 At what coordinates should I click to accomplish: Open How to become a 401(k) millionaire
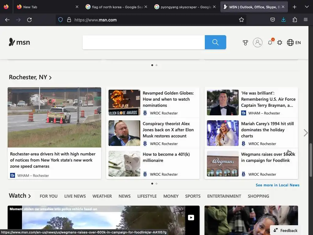coord(166,157)
